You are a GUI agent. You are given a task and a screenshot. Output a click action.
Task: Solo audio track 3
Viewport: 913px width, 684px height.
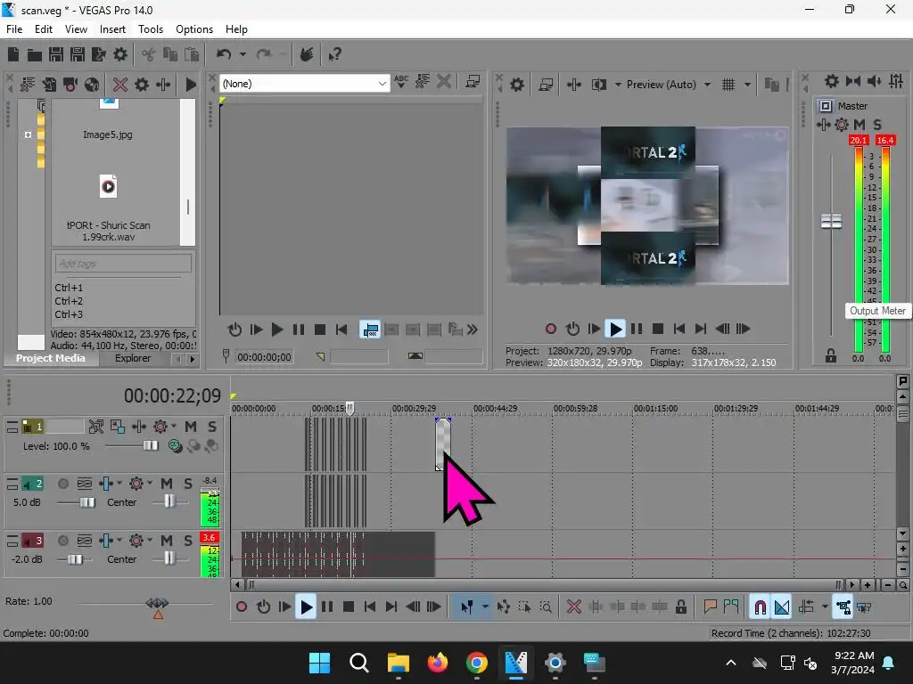(x=187, y=541)
